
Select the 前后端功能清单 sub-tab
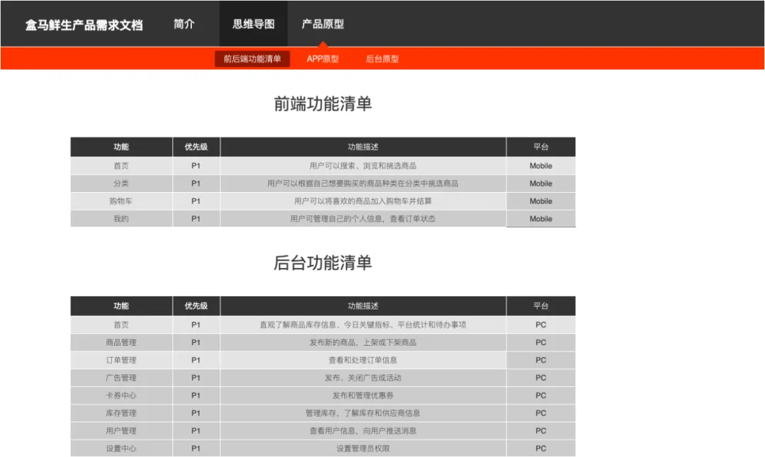(252, 59)
